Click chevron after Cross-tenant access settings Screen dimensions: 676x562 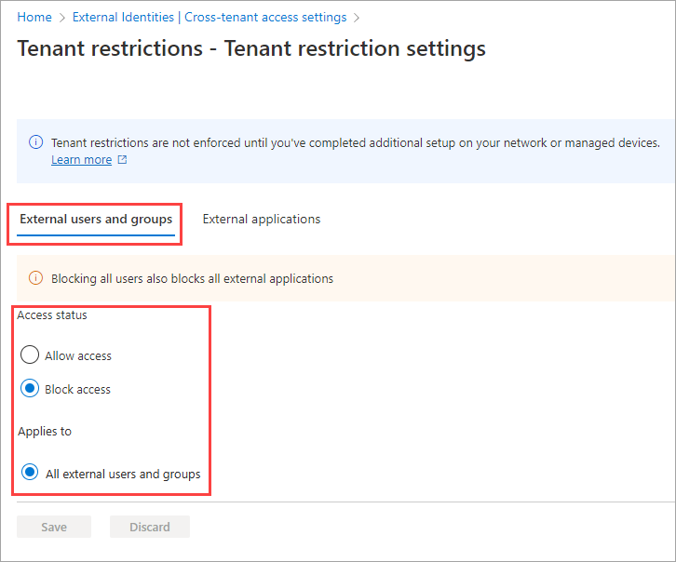tap(357, 18)
